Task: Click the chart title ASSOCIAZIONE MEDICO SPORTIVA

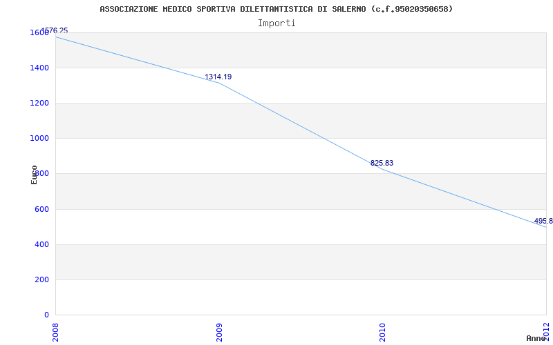Action: 276,9
